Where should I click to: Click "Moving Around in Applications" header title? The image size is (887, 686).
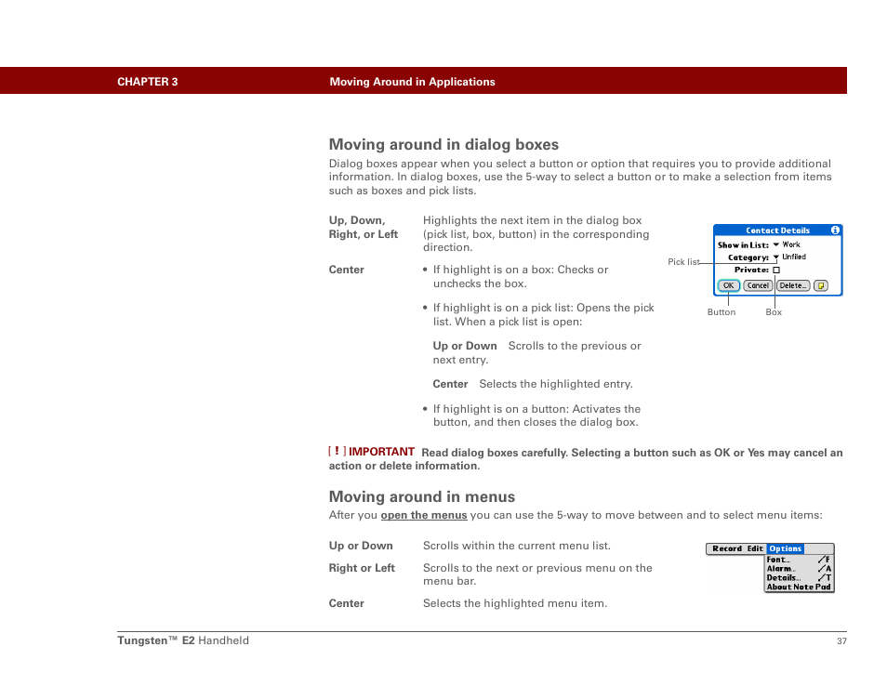tap(413, 82)
